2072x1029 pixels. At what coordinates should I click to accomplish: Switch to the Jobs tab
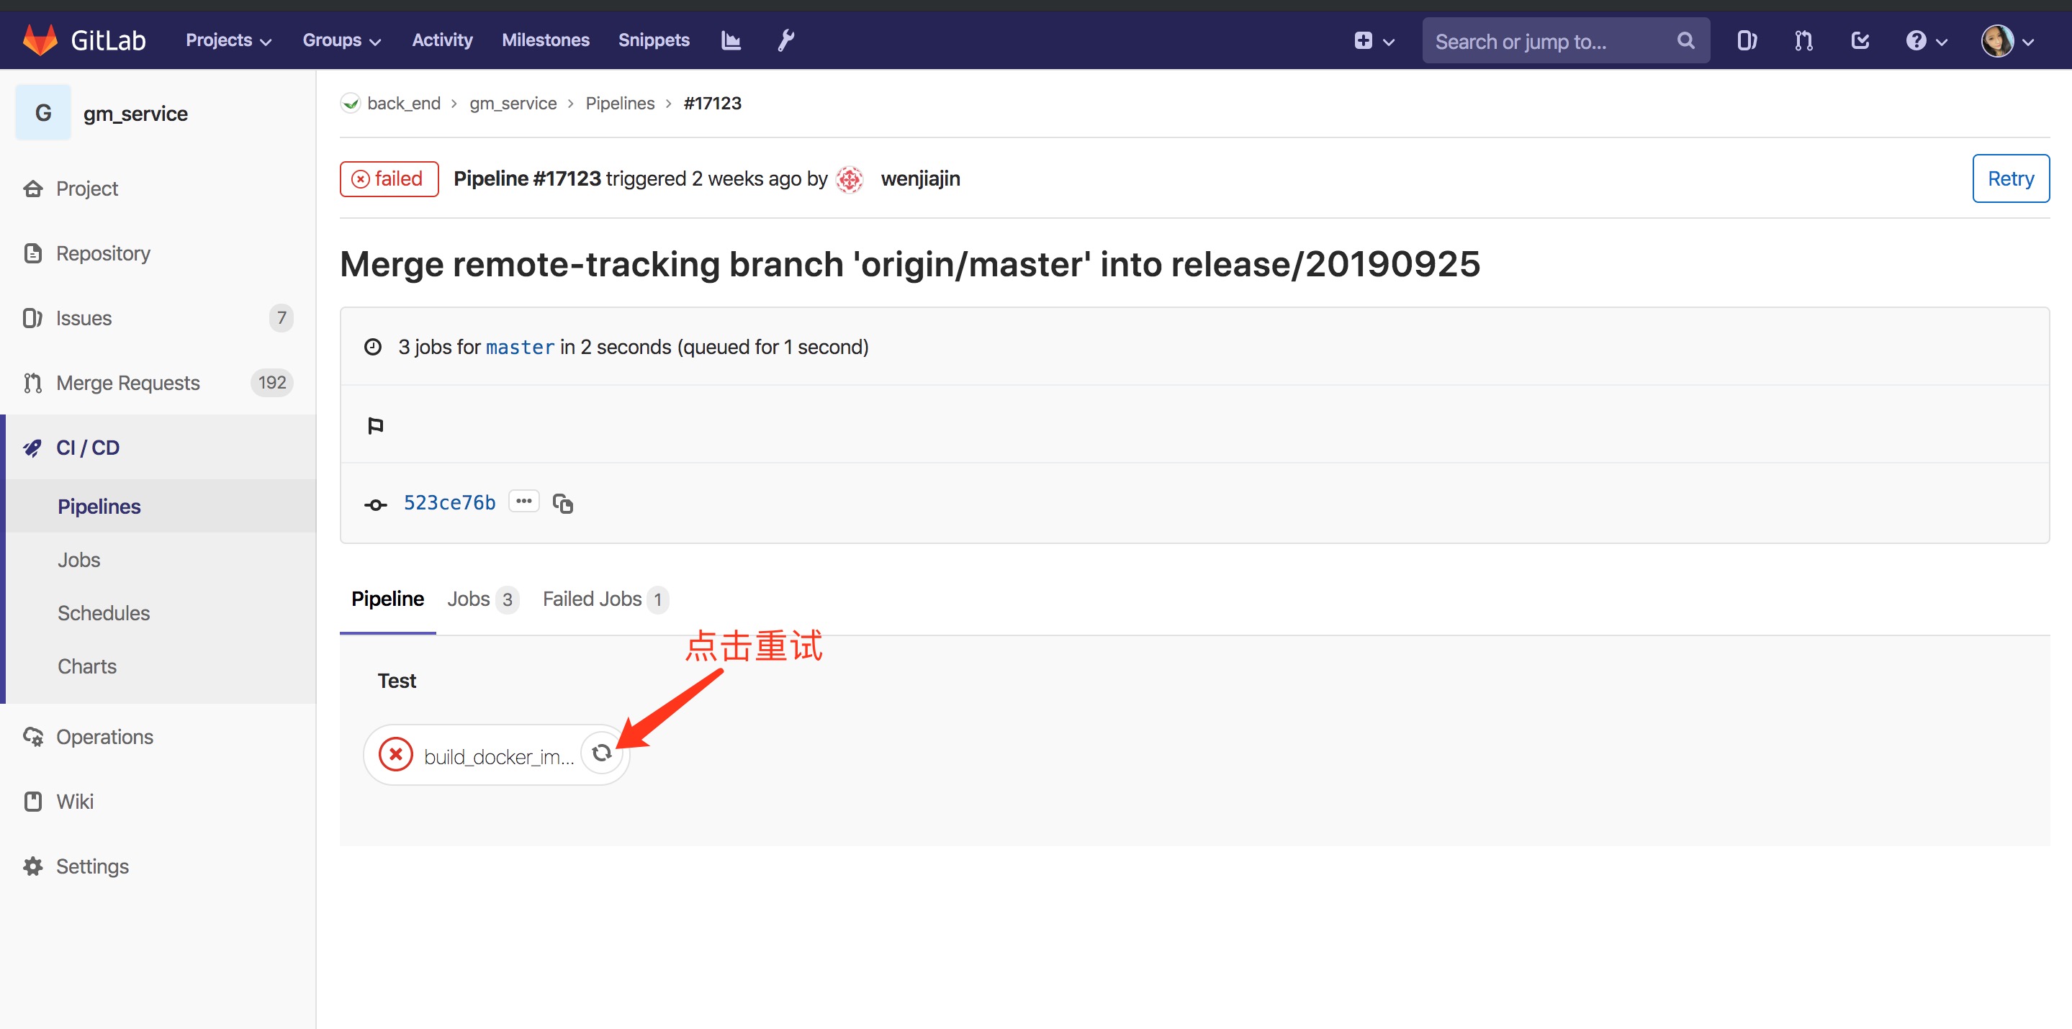point(481,599)
